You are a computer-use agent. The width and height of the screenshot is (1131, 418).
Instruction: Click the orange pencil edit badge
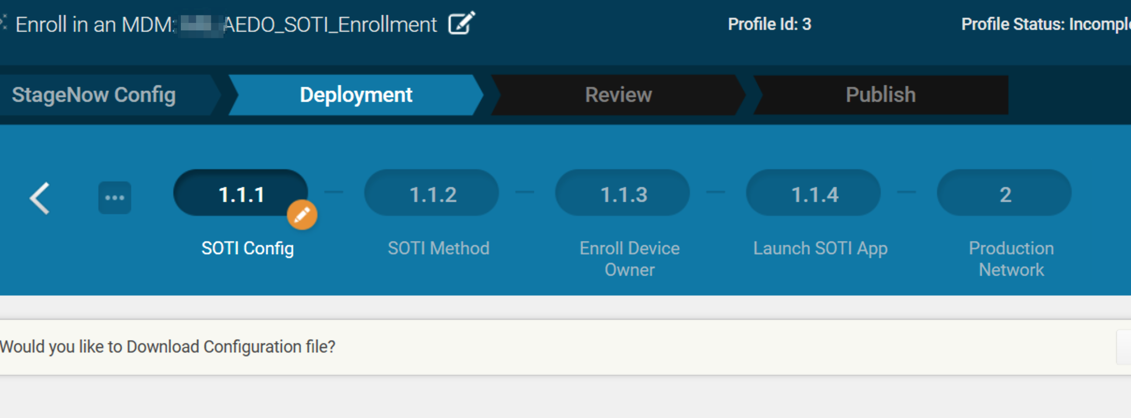click(302, 215)
